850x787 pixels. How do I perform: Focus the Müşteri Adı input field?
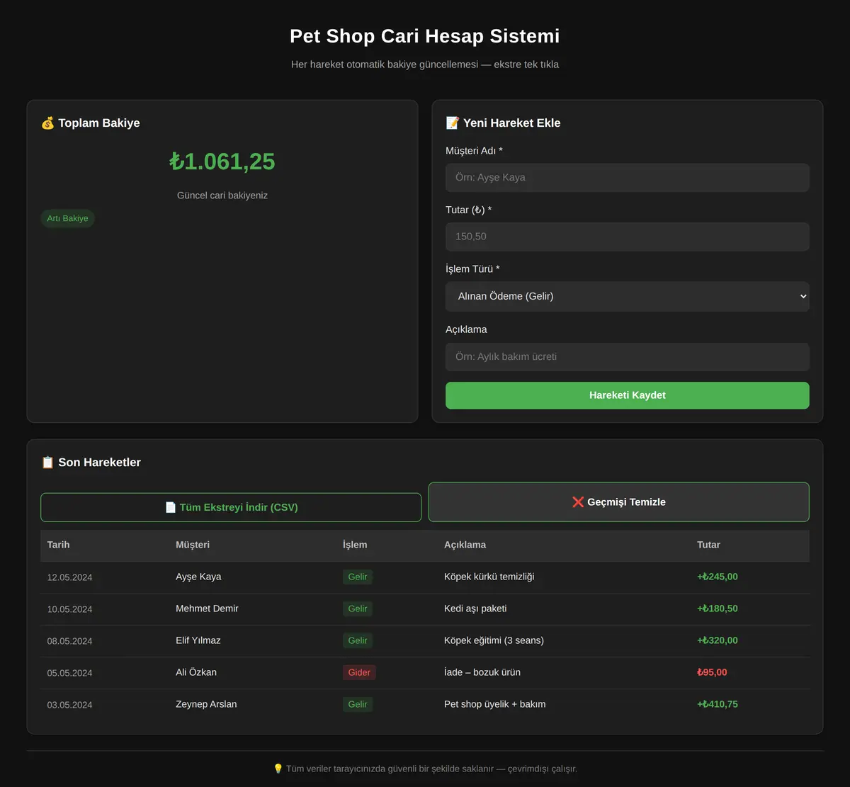coord(628,178)
